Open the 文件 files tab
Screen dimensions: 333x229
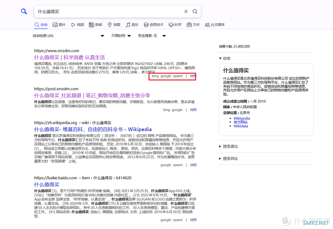tap(193, 25)
